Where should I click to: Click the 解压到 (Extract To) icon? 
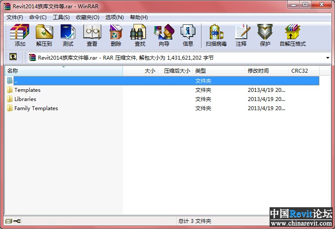(x=44, y=32)
